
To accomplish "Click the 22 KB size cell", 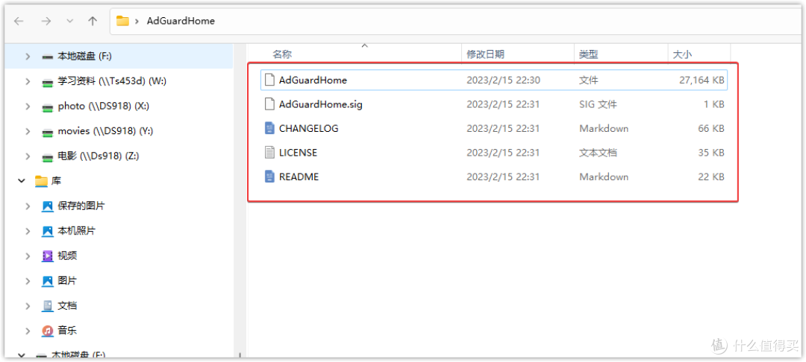I will [711, 177].
